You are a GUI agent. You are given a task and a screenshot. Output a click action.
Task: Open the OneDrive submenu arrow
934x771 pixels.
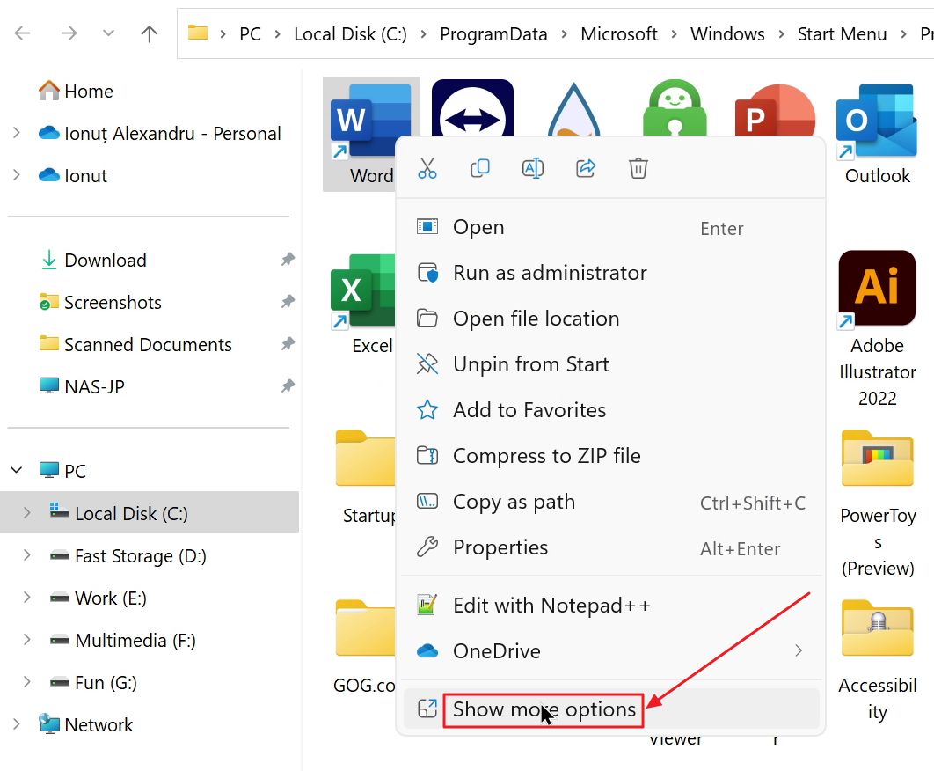pyautogui.click(x=799, y=651)
